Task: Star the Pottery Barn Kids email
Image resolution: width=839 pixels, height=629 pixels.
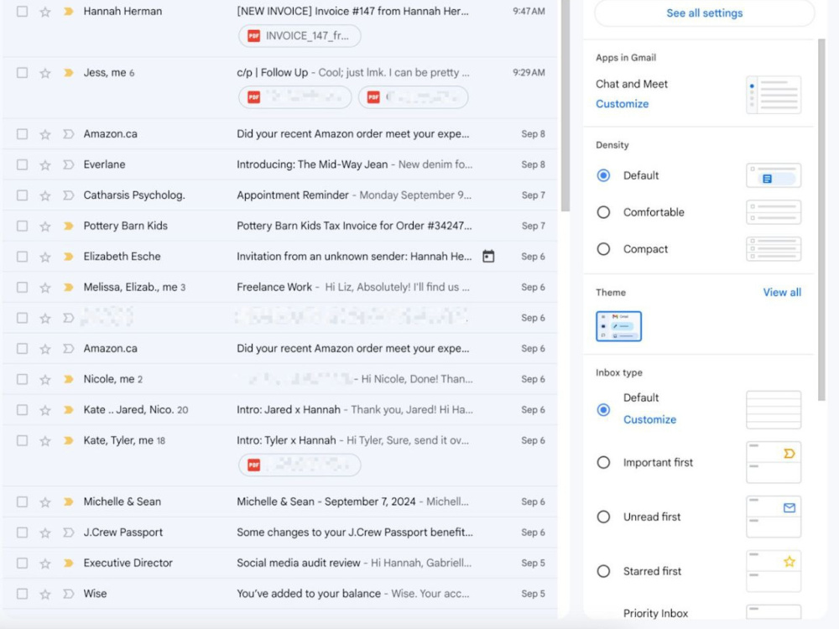Action: coord(45,226)
